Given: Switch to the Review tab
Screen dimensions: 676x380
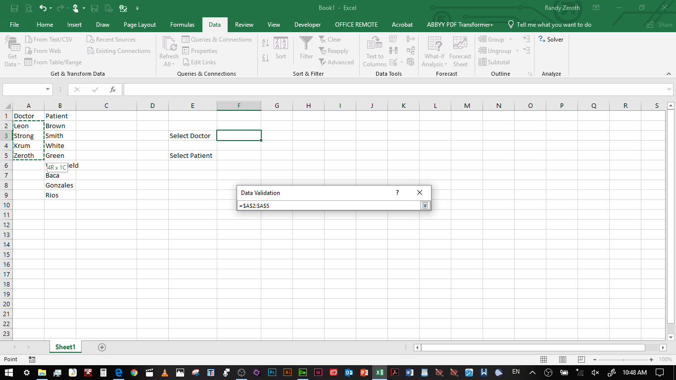Looking at the screenshot, I should point(244,25).
